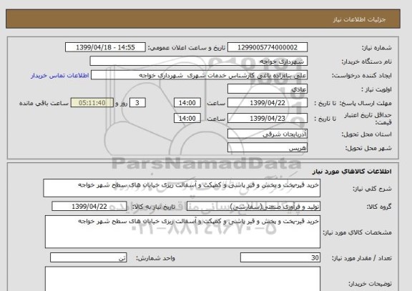The image size is (412, 291).
Task: Click the response deadline date 1399/04/22
Action: 268,103
